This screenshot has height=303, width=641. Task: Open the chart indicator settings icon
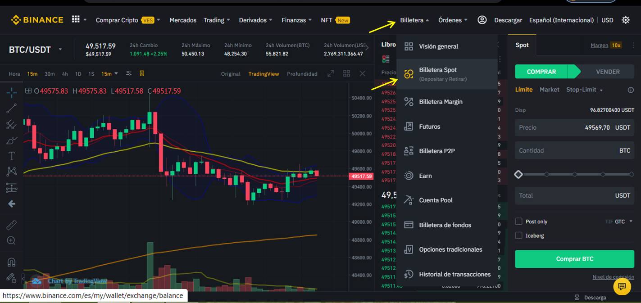coord(129,73)
